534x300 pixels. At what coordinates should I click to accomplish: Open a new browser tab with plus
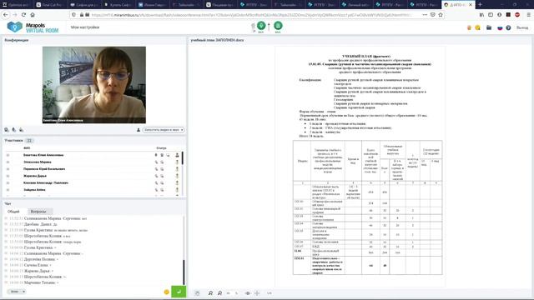[x=480, y=4]
